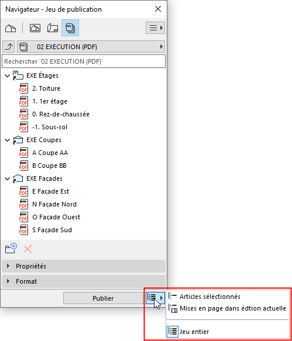Open the 02 EXECUTION (PDF) set dropdown

pyautogui.click(x=91, y=47)
